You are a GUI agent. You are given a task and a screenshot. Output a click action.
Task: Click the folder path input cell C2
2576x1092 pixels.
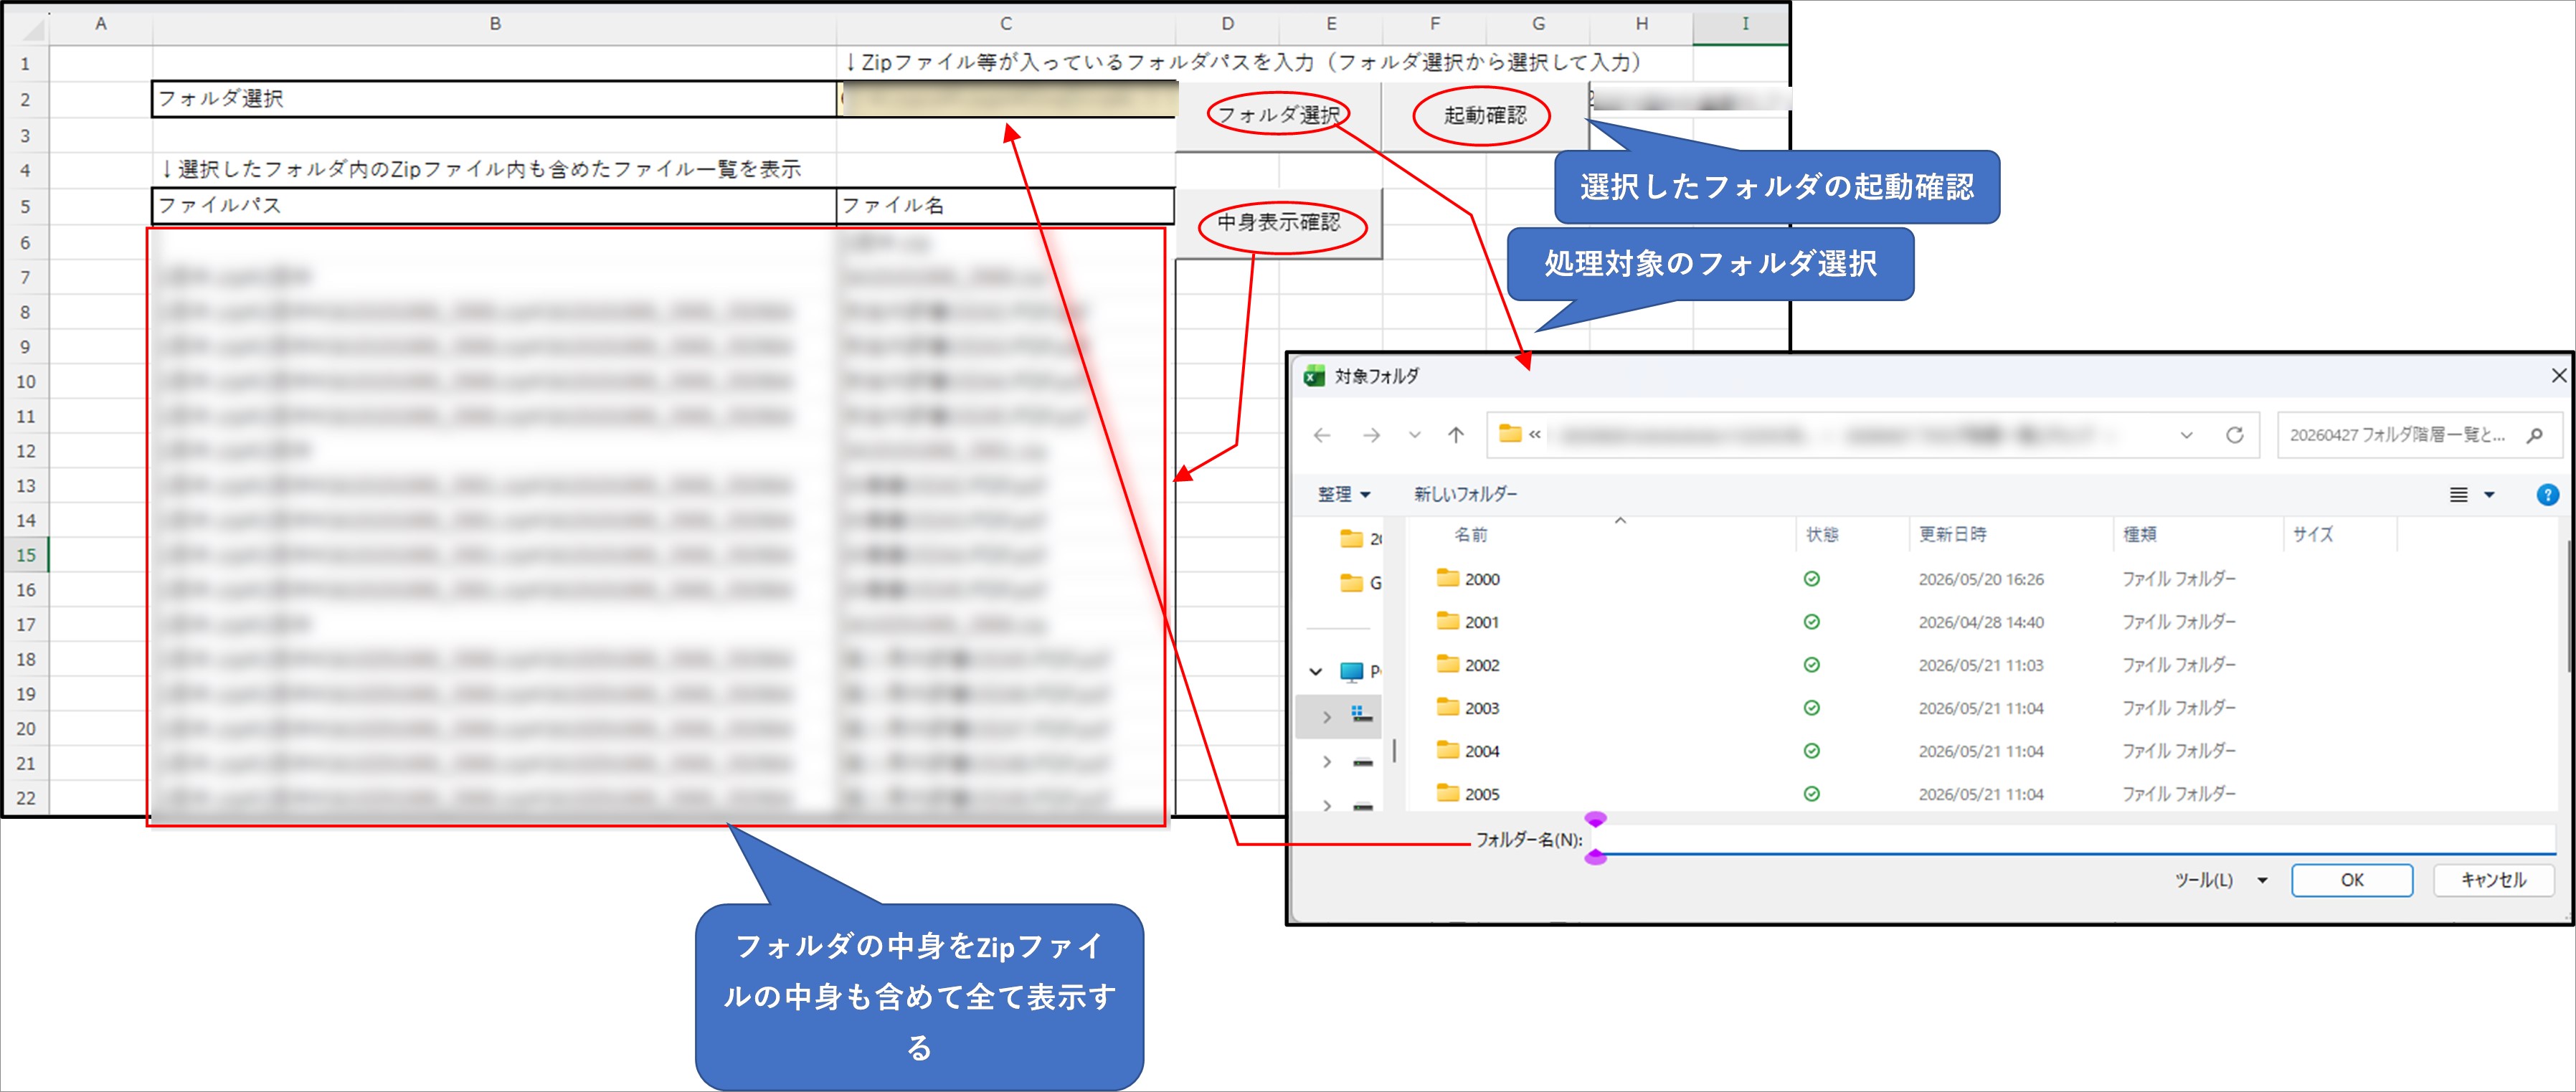pos(1006,99)
